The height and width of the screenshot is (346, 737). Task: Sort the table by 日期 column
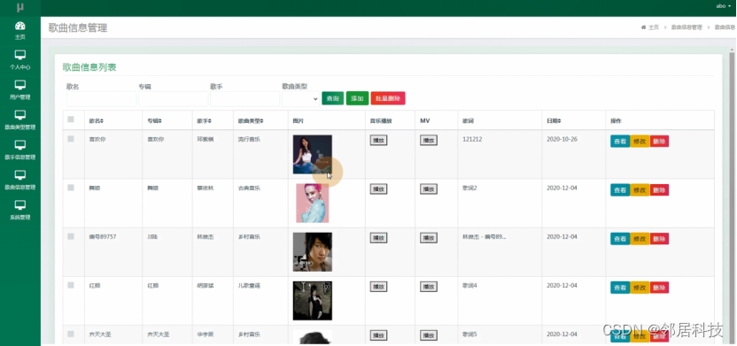pos(555,121)
